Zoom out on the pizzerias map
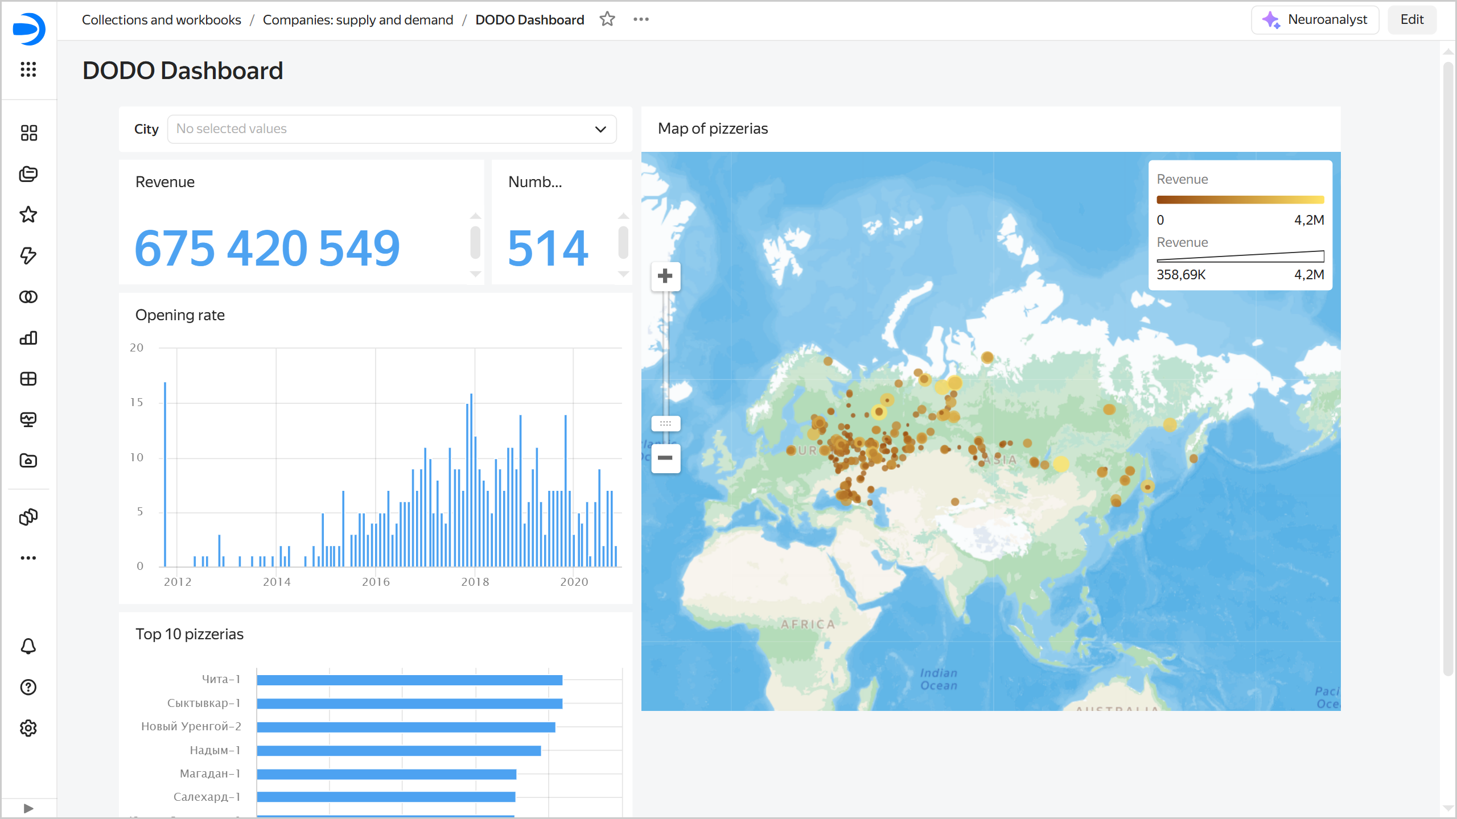Screen dimensions: 1457x819 point(665,458)
